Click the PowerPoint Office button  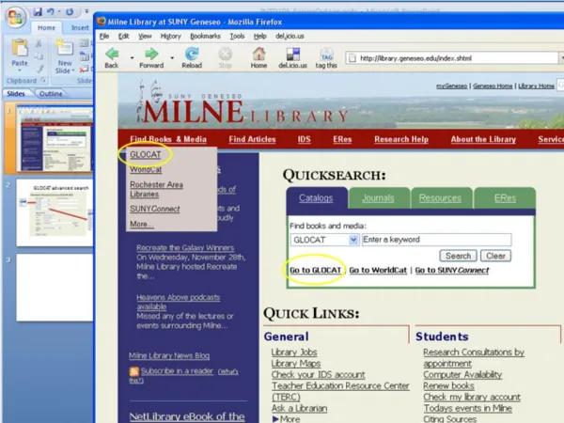pos(15,17)
